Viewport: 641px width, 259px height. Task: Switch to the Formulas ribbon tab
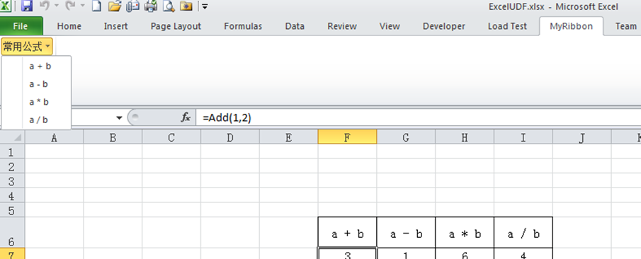(x=243, y=26)
